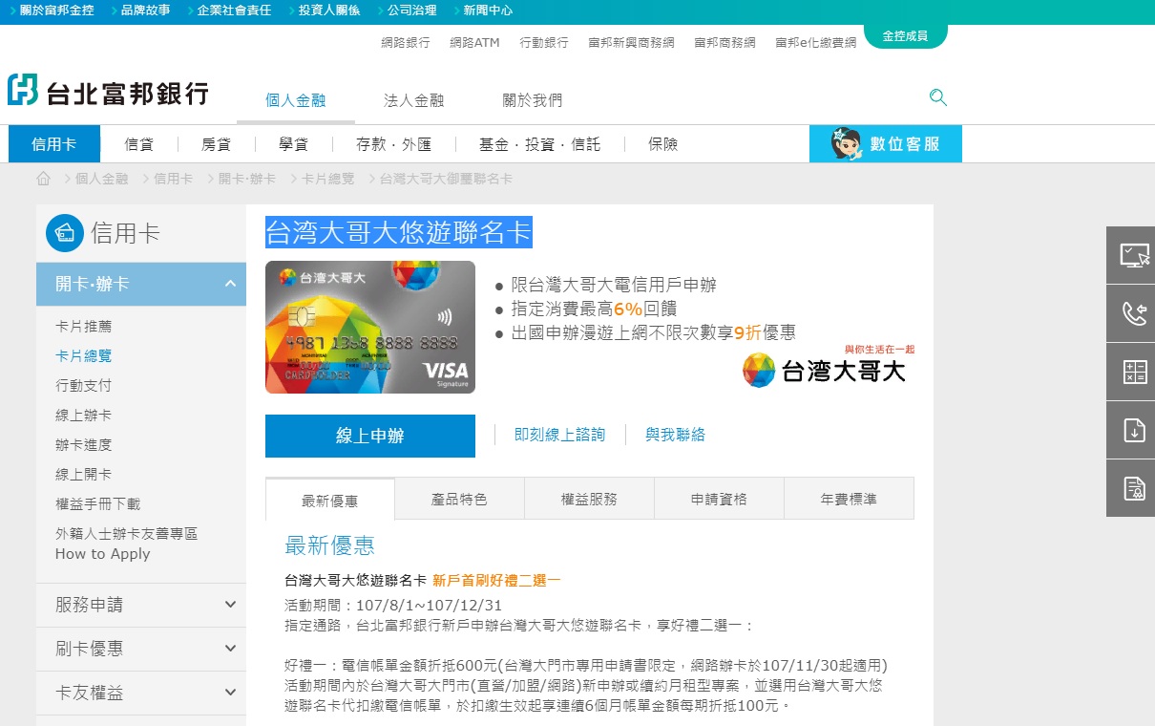Click the 即刻線上諮詢 link
Screen dimensions: 1155x726
560,435
